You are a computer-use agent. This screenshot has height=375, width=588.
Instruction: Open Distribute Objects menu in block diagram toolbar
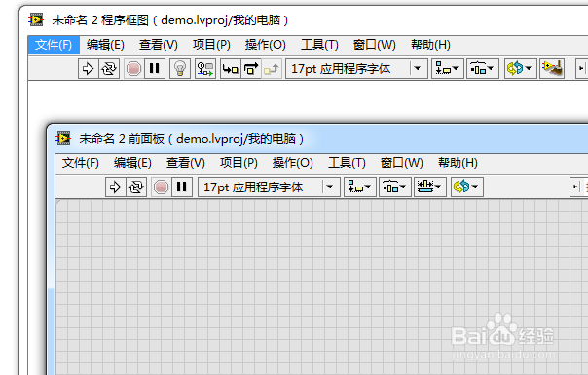click(x=482, y=68)
